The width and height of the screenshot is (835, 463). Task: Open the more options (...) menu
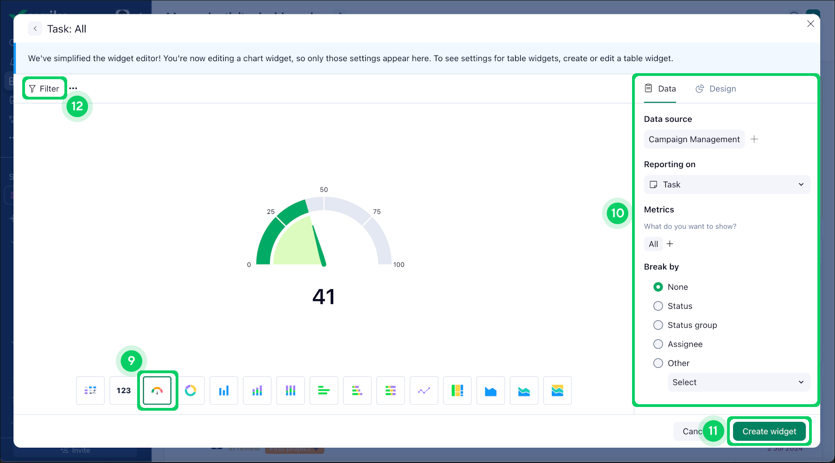click(x=73, y=88)
